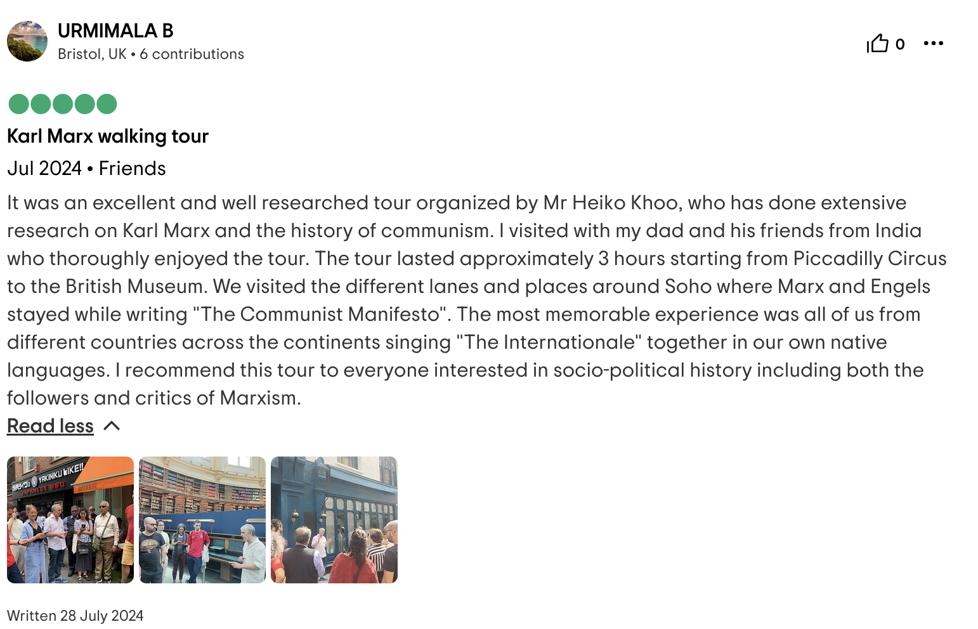
Task: Open URMIMALA B's profile name
Action: (x=115, y=30)
